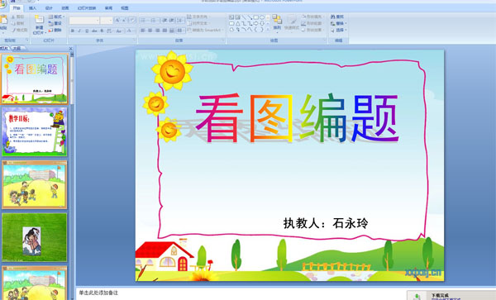Activate the Format Painter brush
The width and height of the screenshot is (496, 300).
point(13,30)
